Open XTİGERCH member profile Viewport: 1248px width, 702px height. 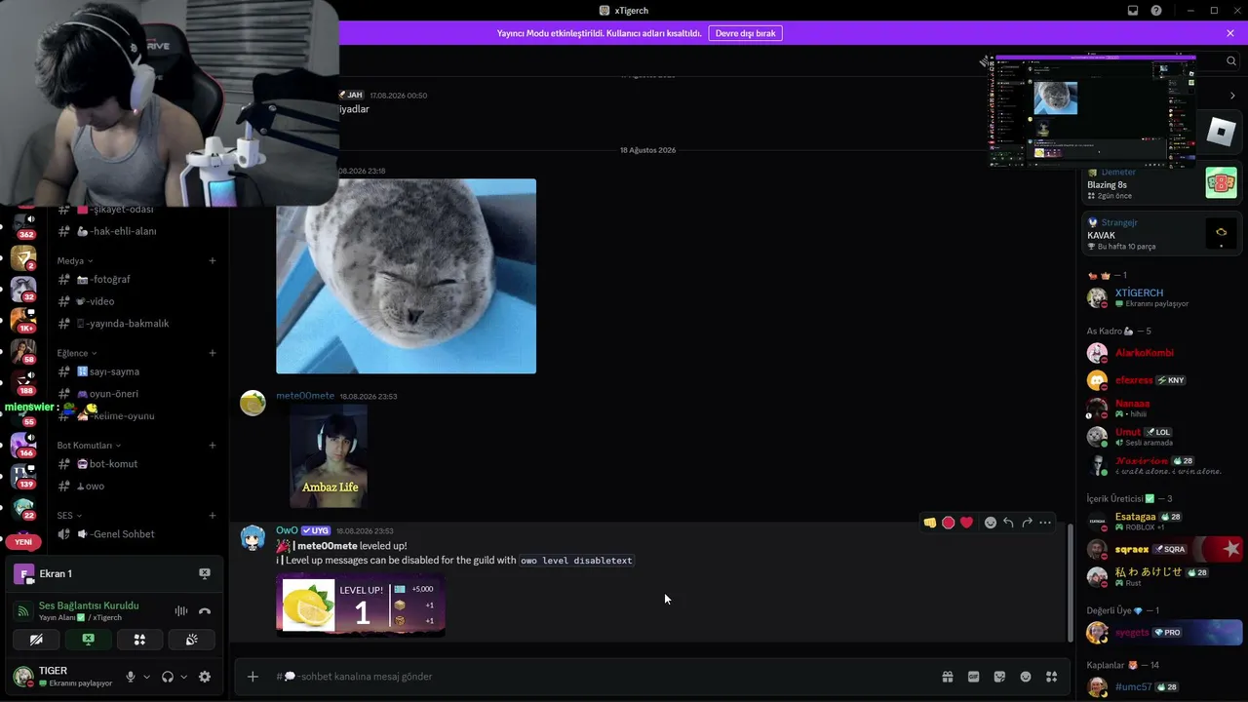tap(1162, 297)
